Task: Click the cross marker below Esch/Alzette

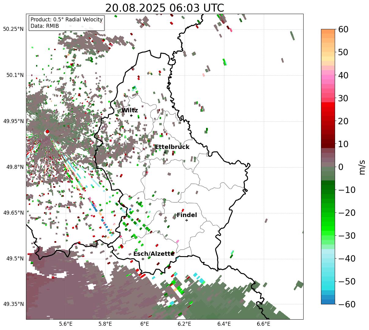Action: 143,259
